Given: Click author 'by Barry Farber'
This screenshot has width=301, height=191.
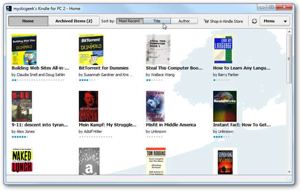Looking at the screenshot, I should 226,75.
